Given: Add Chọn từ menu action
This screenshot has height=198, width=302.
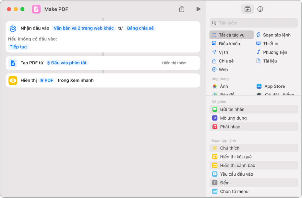Looking at the screenshot, I should click(x=254, y=192).
